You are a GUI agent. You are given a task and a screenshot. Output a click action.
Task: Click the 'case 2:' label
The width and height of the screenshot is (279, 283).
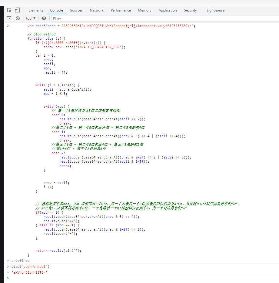click(x=58, y=153)
